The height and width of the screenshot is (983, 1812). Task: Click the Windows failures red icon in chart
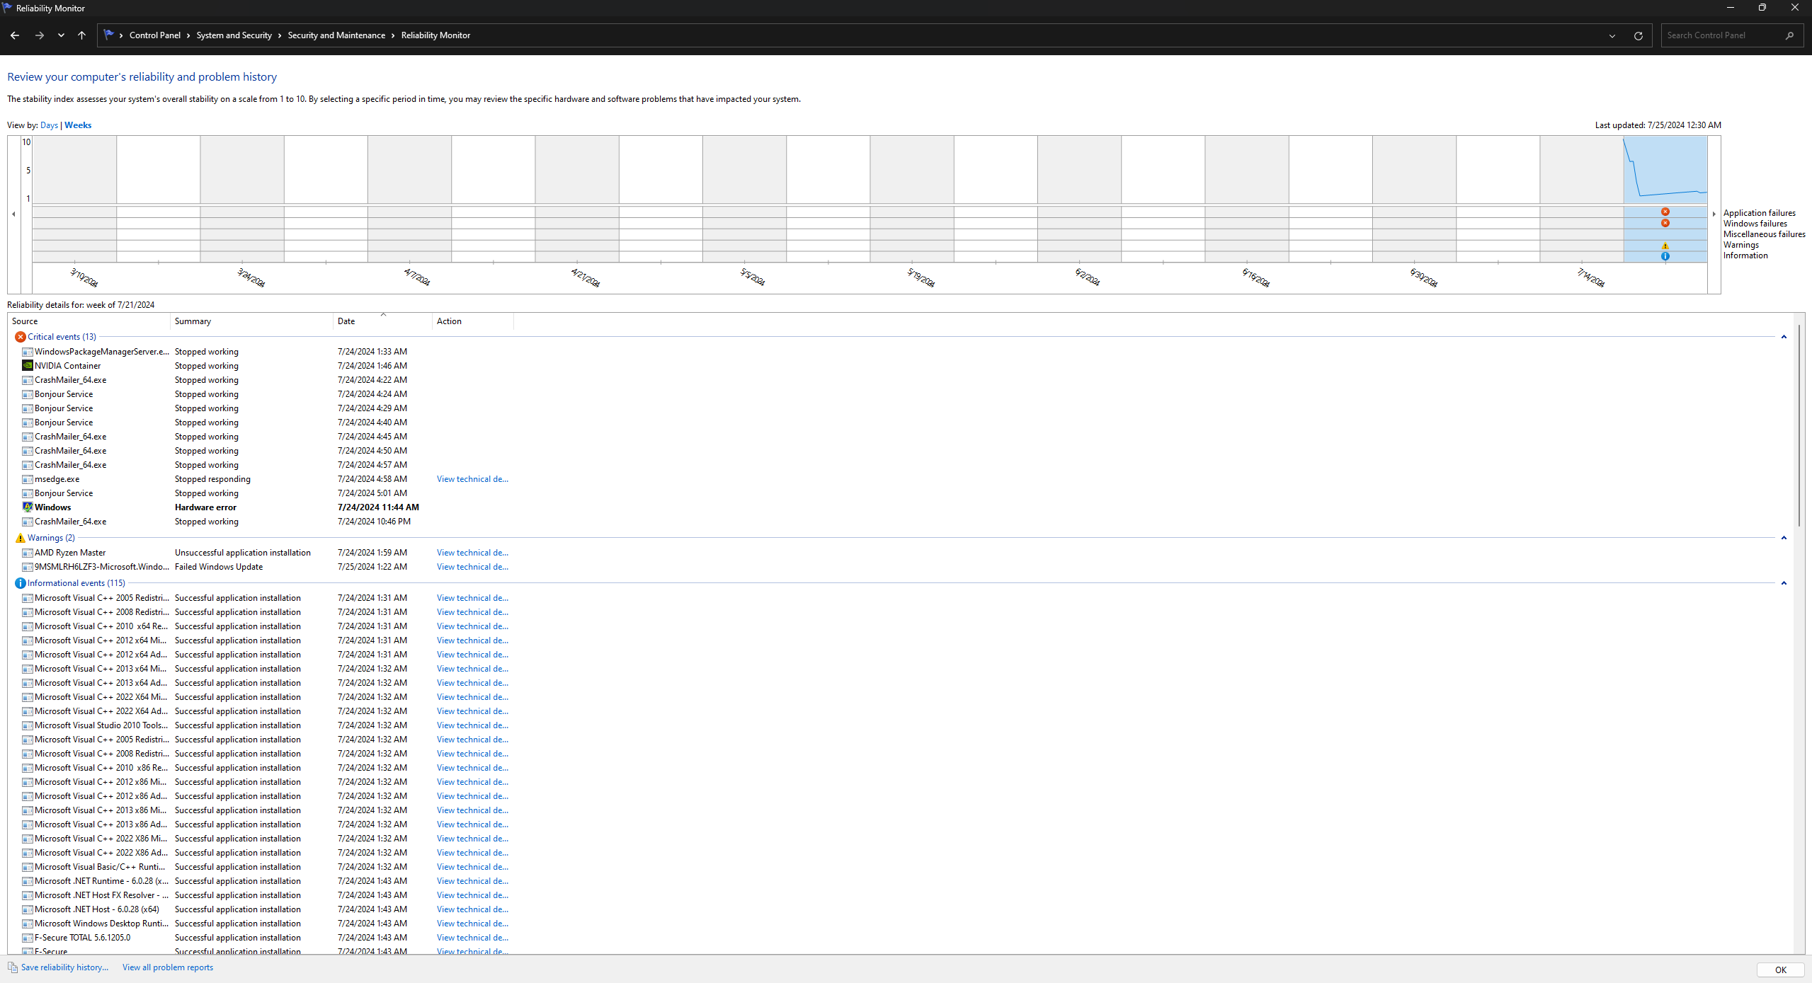(1665, 223)
